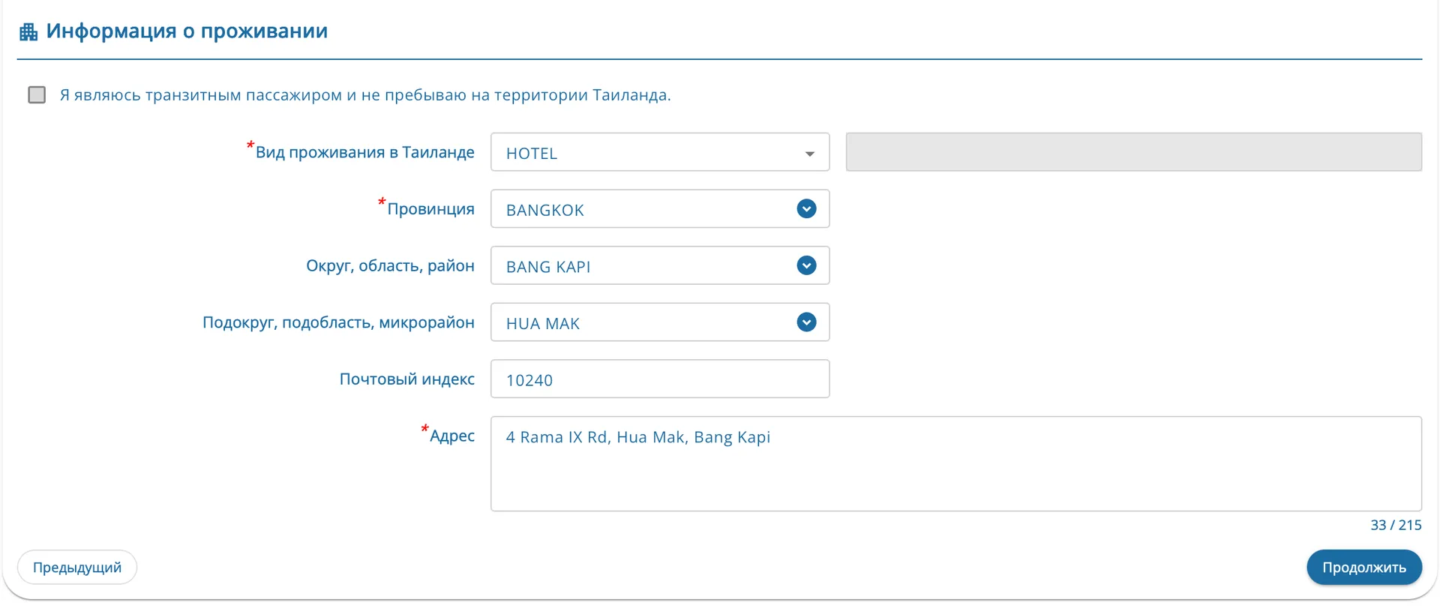Viewport: 1440px width, 614px height.
Task: Click the 'Провинция' field label
Action: coord(430,209)
